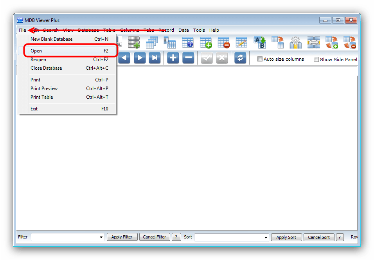Viewport: 374px width, 260px height.
Task: Click the refresh records button
Action: [x=240, y=58]
